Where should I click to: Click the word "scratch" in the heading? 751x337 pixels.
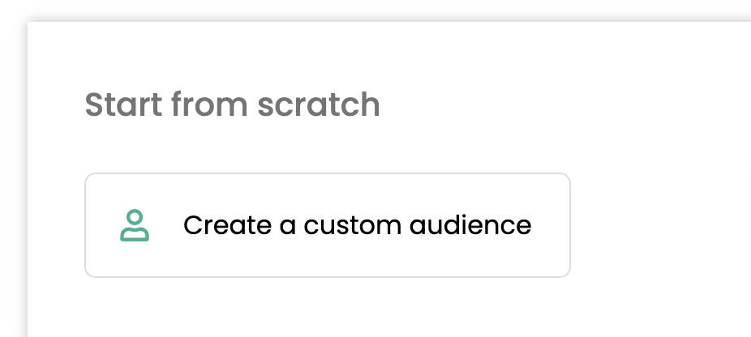tap(319, 105)
